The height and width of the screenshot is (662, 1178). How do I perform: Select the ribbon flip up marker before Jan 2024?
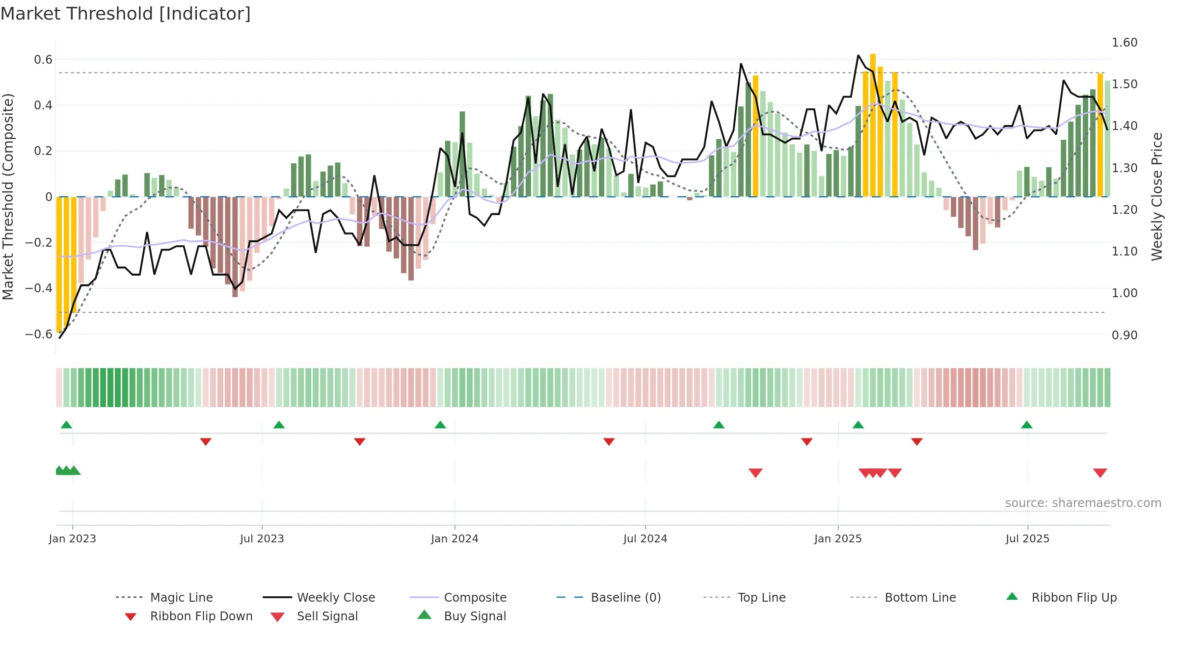[x=440, y=425]
